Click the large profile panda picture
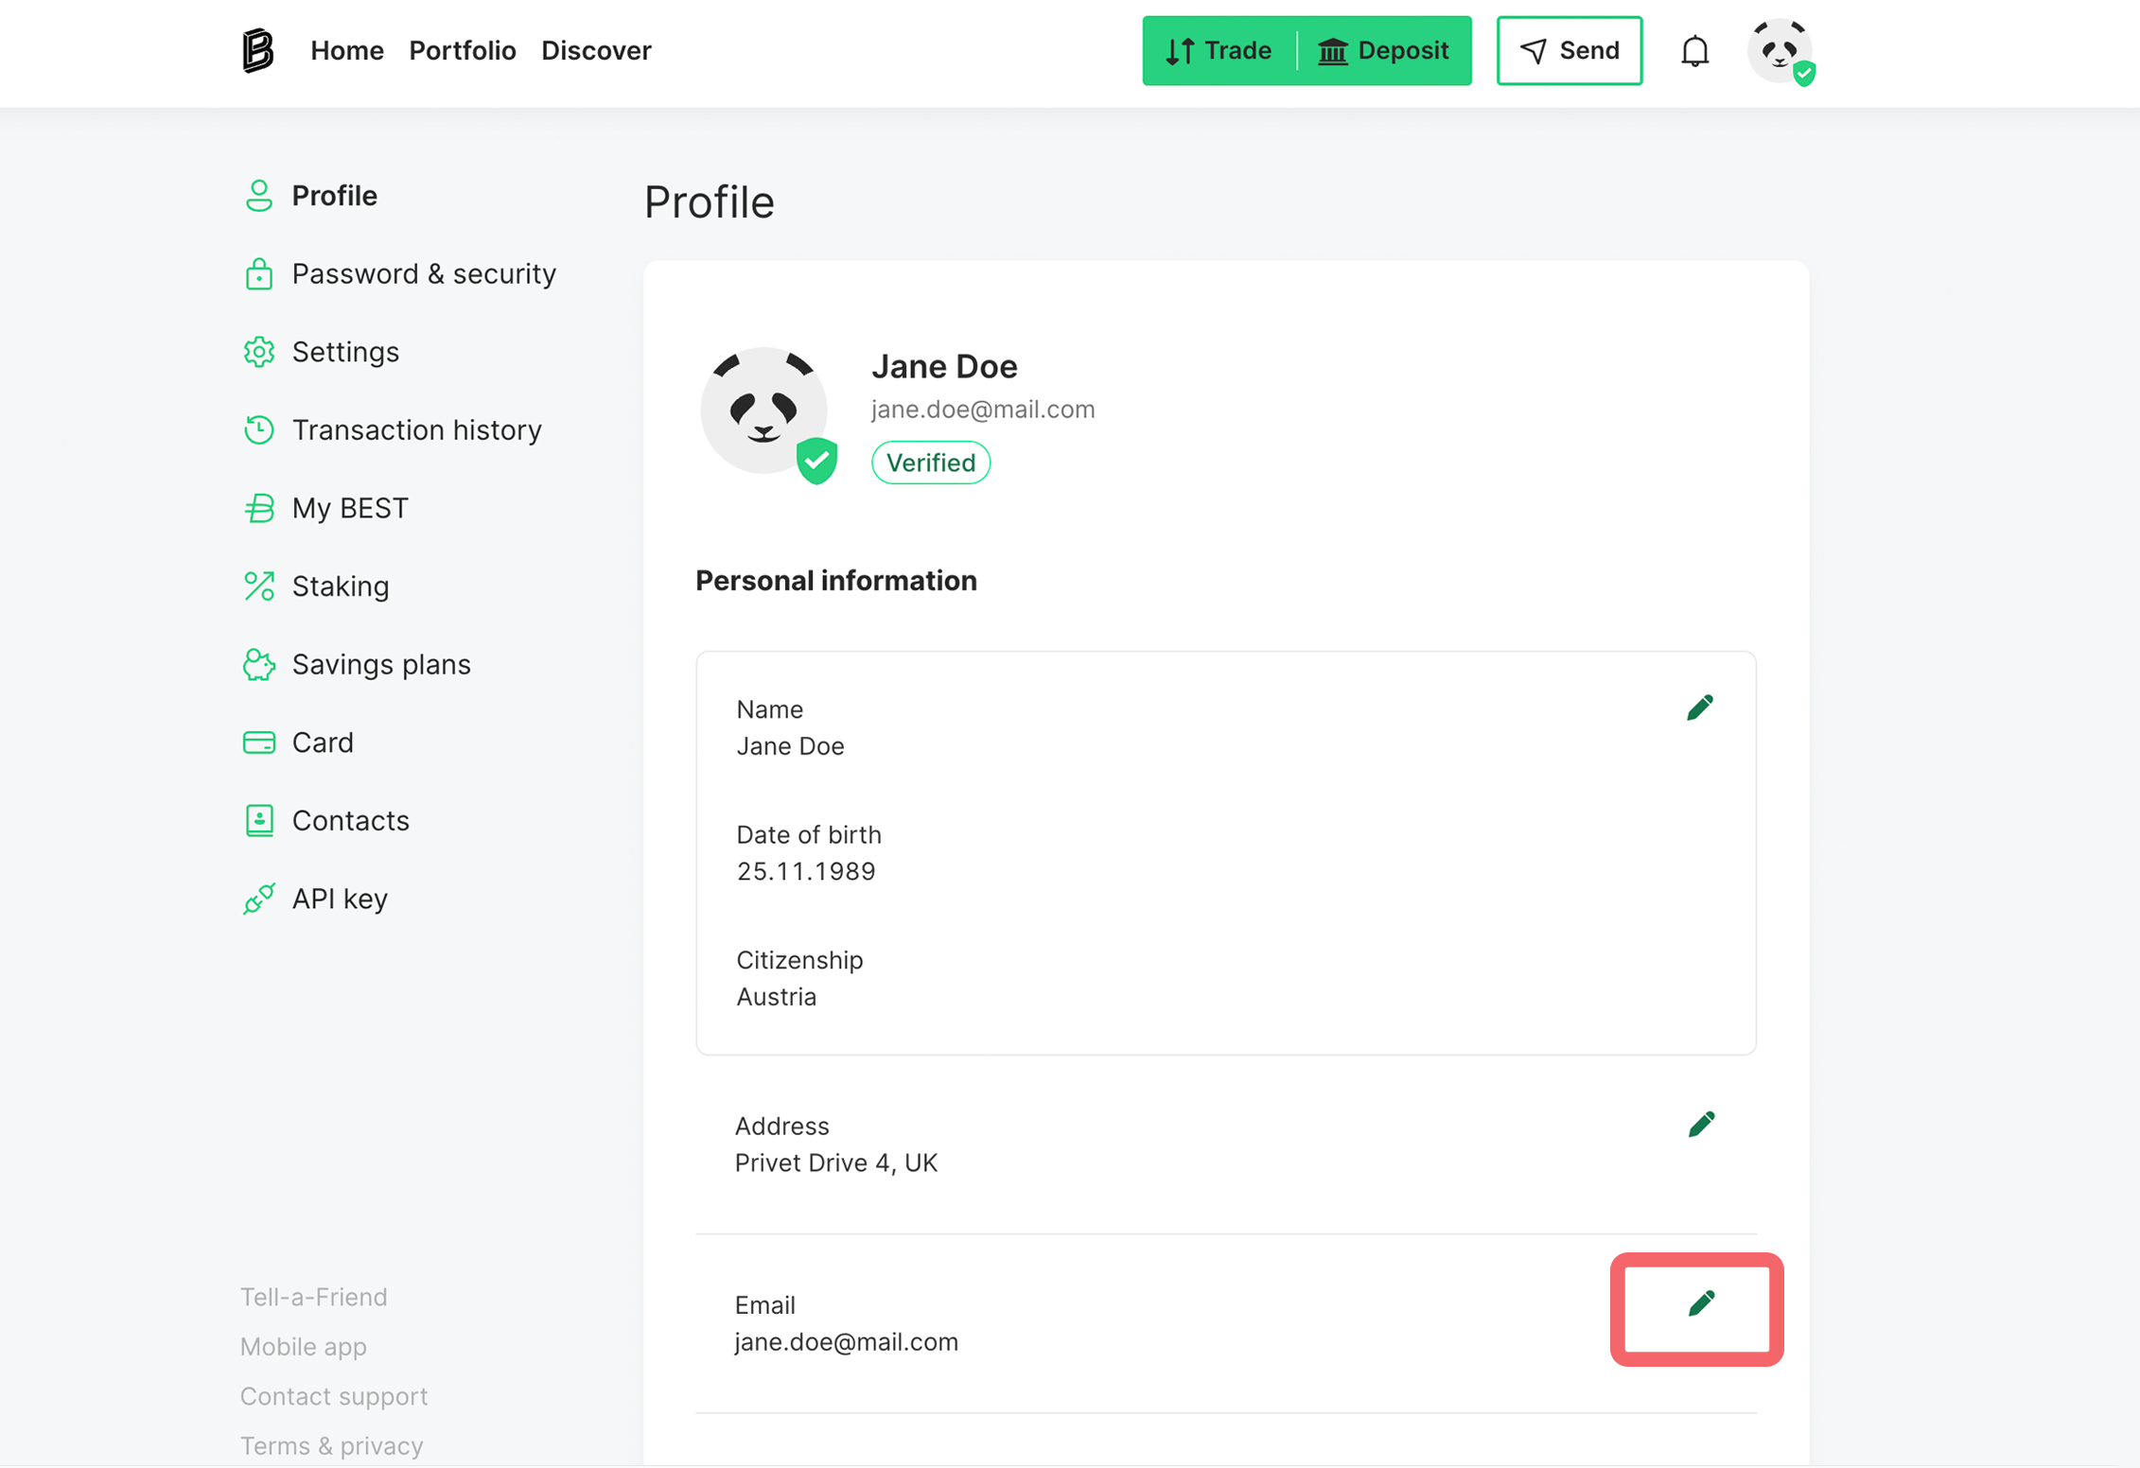 763,411
